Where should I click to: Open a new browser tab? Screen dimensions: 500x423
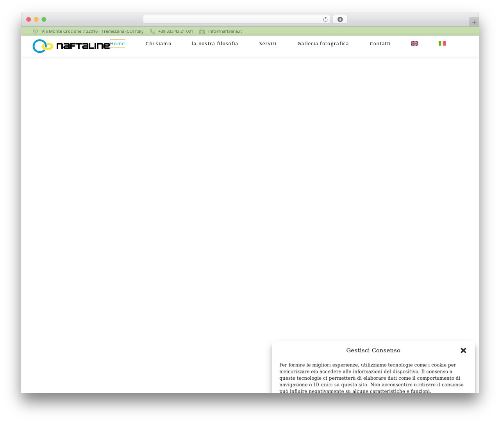[x=474, y=22]
